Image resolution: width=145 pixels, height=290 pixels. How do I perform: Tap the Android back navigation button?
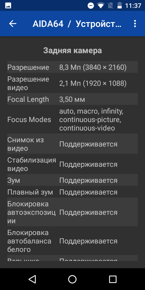click(32, 279)
